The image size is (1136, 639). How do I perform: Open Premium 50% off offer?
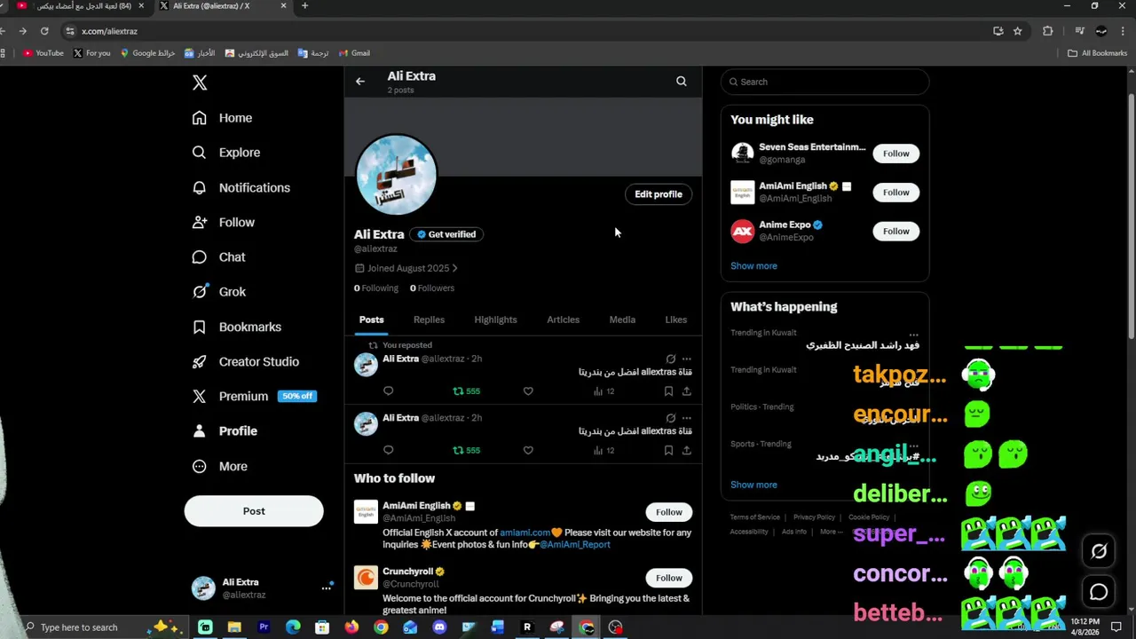[254, 397]
